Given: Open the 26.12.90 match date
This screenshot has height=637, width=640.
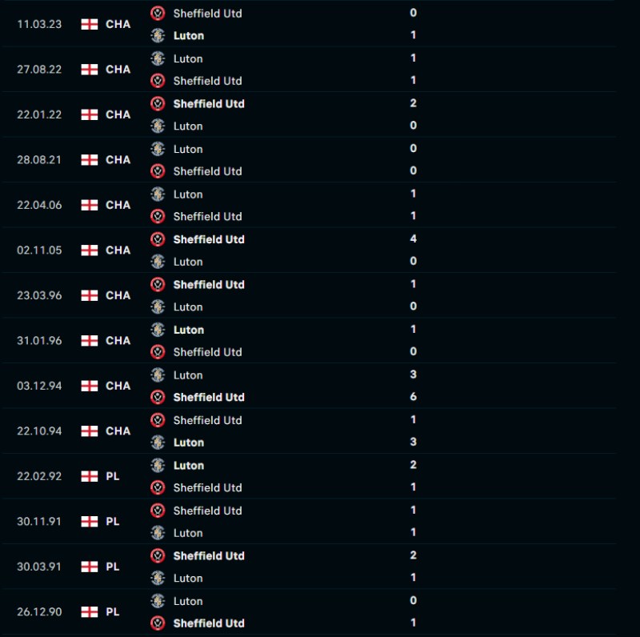Looking at the screenshot, I should click(39, 611).
